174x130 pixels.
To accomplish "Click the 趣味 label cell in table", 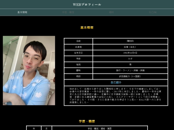I will (78, 70).
